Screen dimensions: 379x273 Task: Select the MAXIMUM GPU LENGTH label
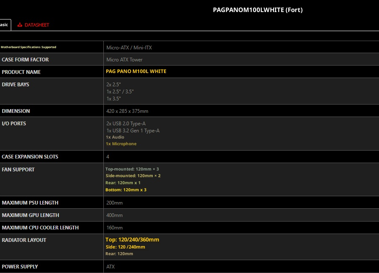[30, 215]
